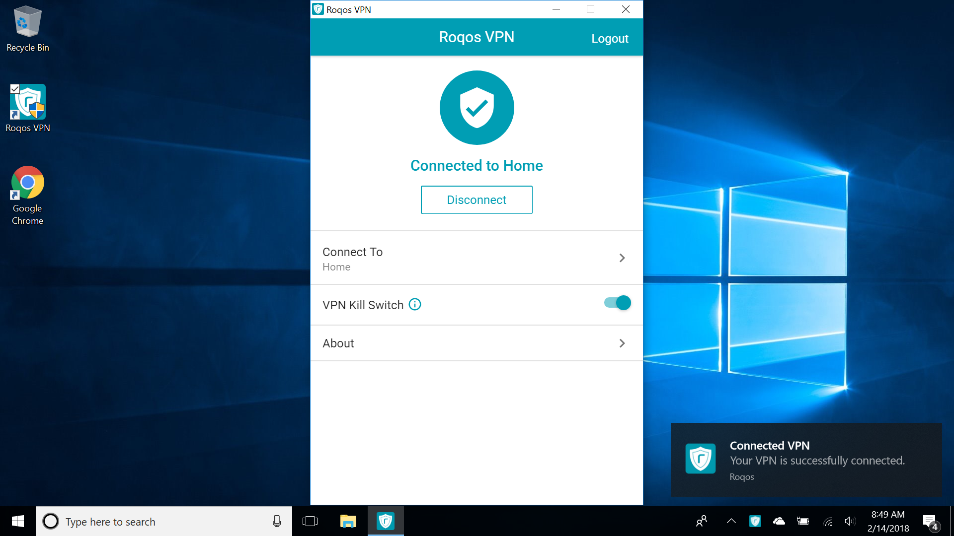
Task: Expand the About row chevron
Action: point(622,343)
